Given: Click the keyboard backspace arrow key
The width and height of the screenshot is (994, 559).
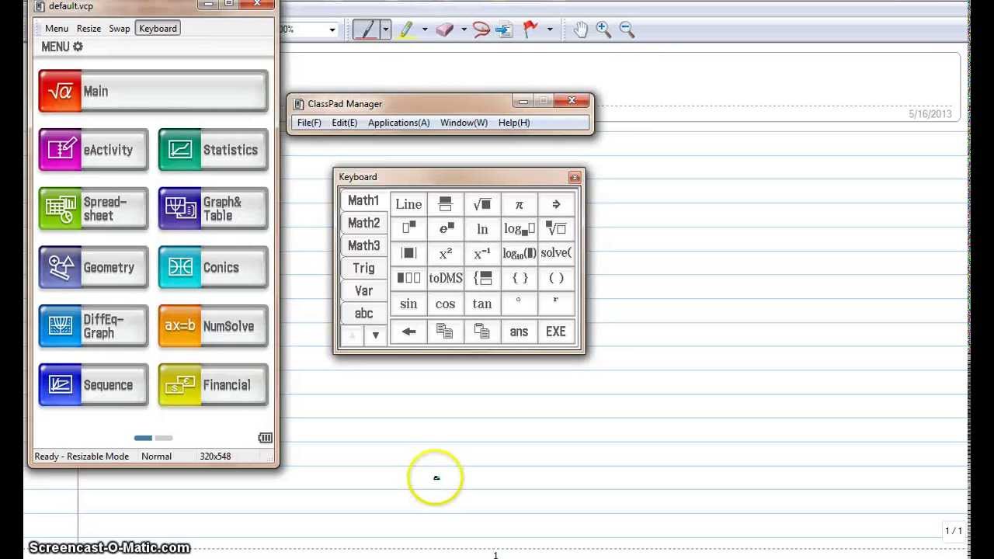Looking at the screenshot, I should coord(408,332).
